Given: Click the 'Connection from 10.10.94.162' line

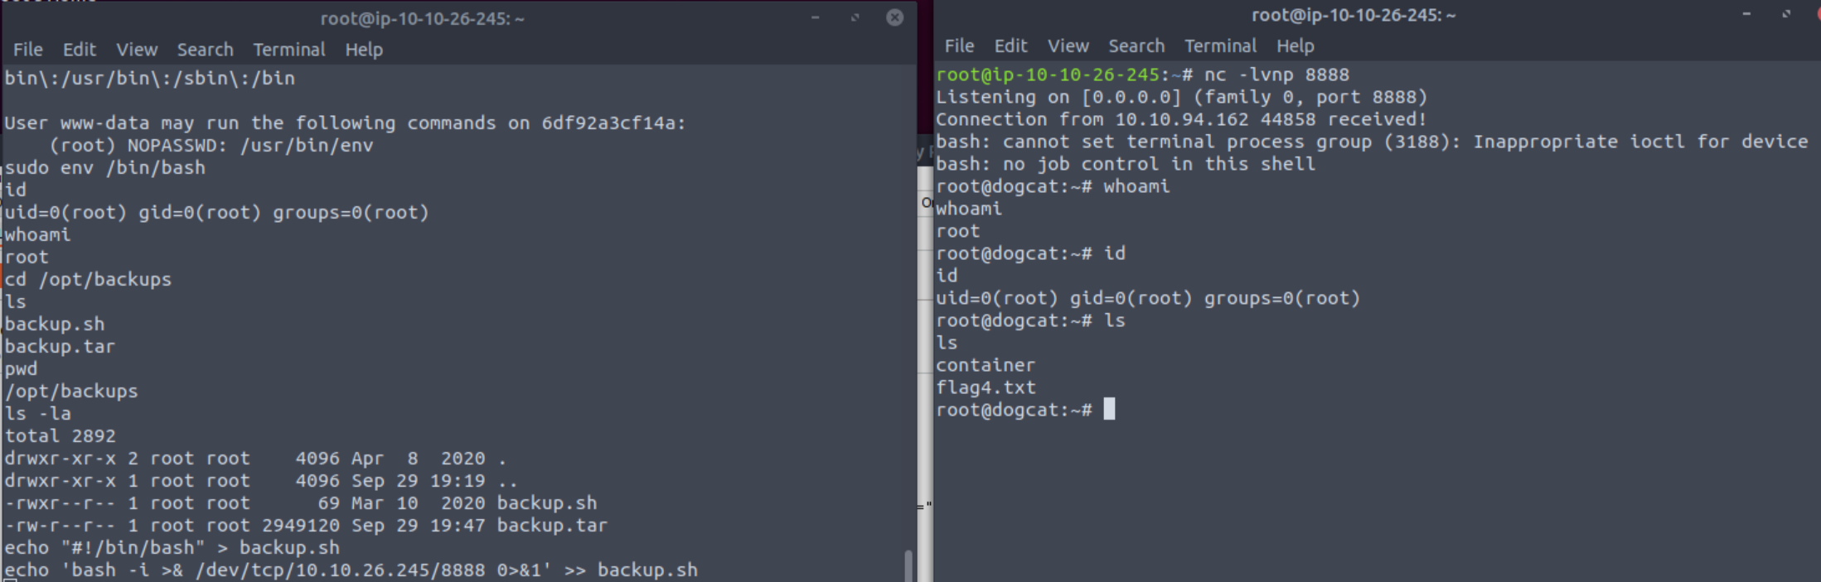Looking at the screenshot, I should click(1182, 119).
